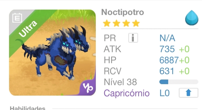Click the water element droplet icon

coord(192,18)
